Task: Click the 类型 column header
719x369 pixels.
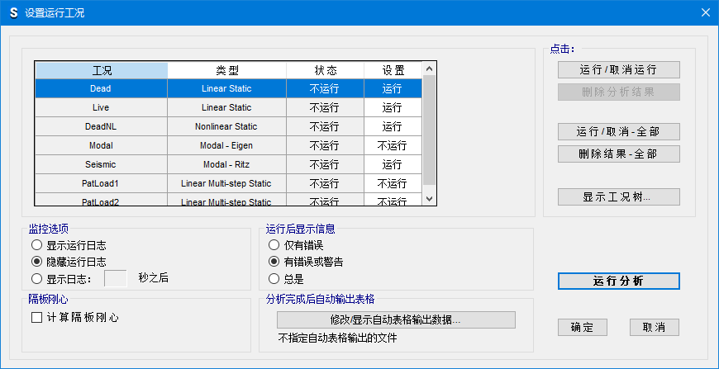Action: 226,70
